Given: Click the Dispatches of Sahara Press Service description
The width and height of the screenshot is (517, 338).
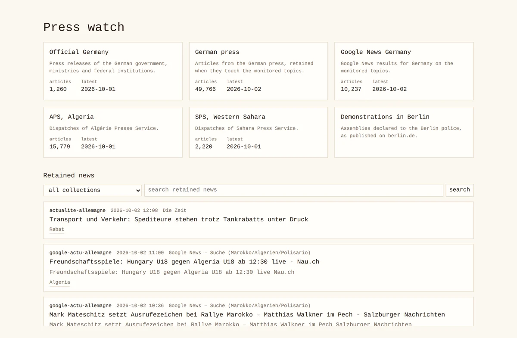Looking at the screenshot, I should pos(247,128).
